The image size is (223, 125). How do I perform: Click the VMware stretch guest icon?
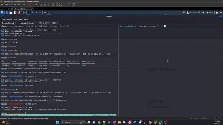[74, 5]
